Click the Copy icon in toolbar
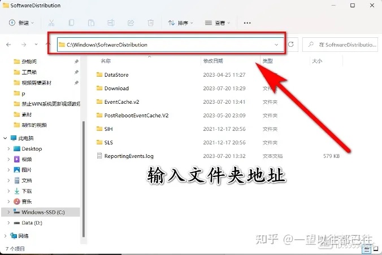 (x=71, y=23)
